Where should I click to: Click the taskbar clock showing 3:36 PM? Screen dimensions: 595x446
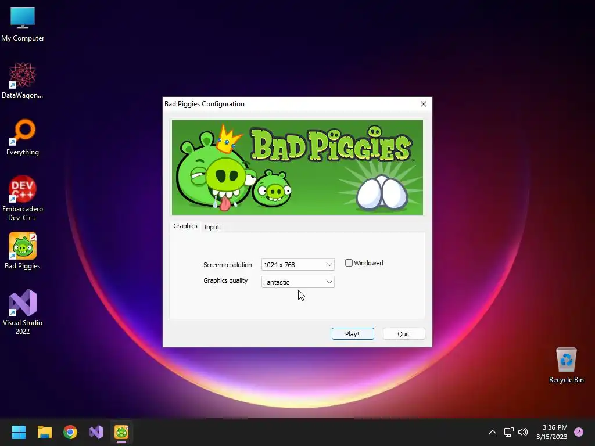(552, 432)
